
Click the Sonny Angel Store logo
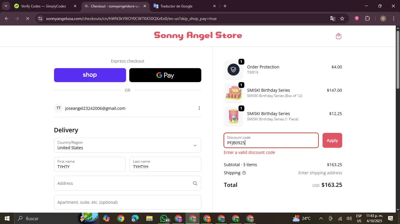point(198,35)
